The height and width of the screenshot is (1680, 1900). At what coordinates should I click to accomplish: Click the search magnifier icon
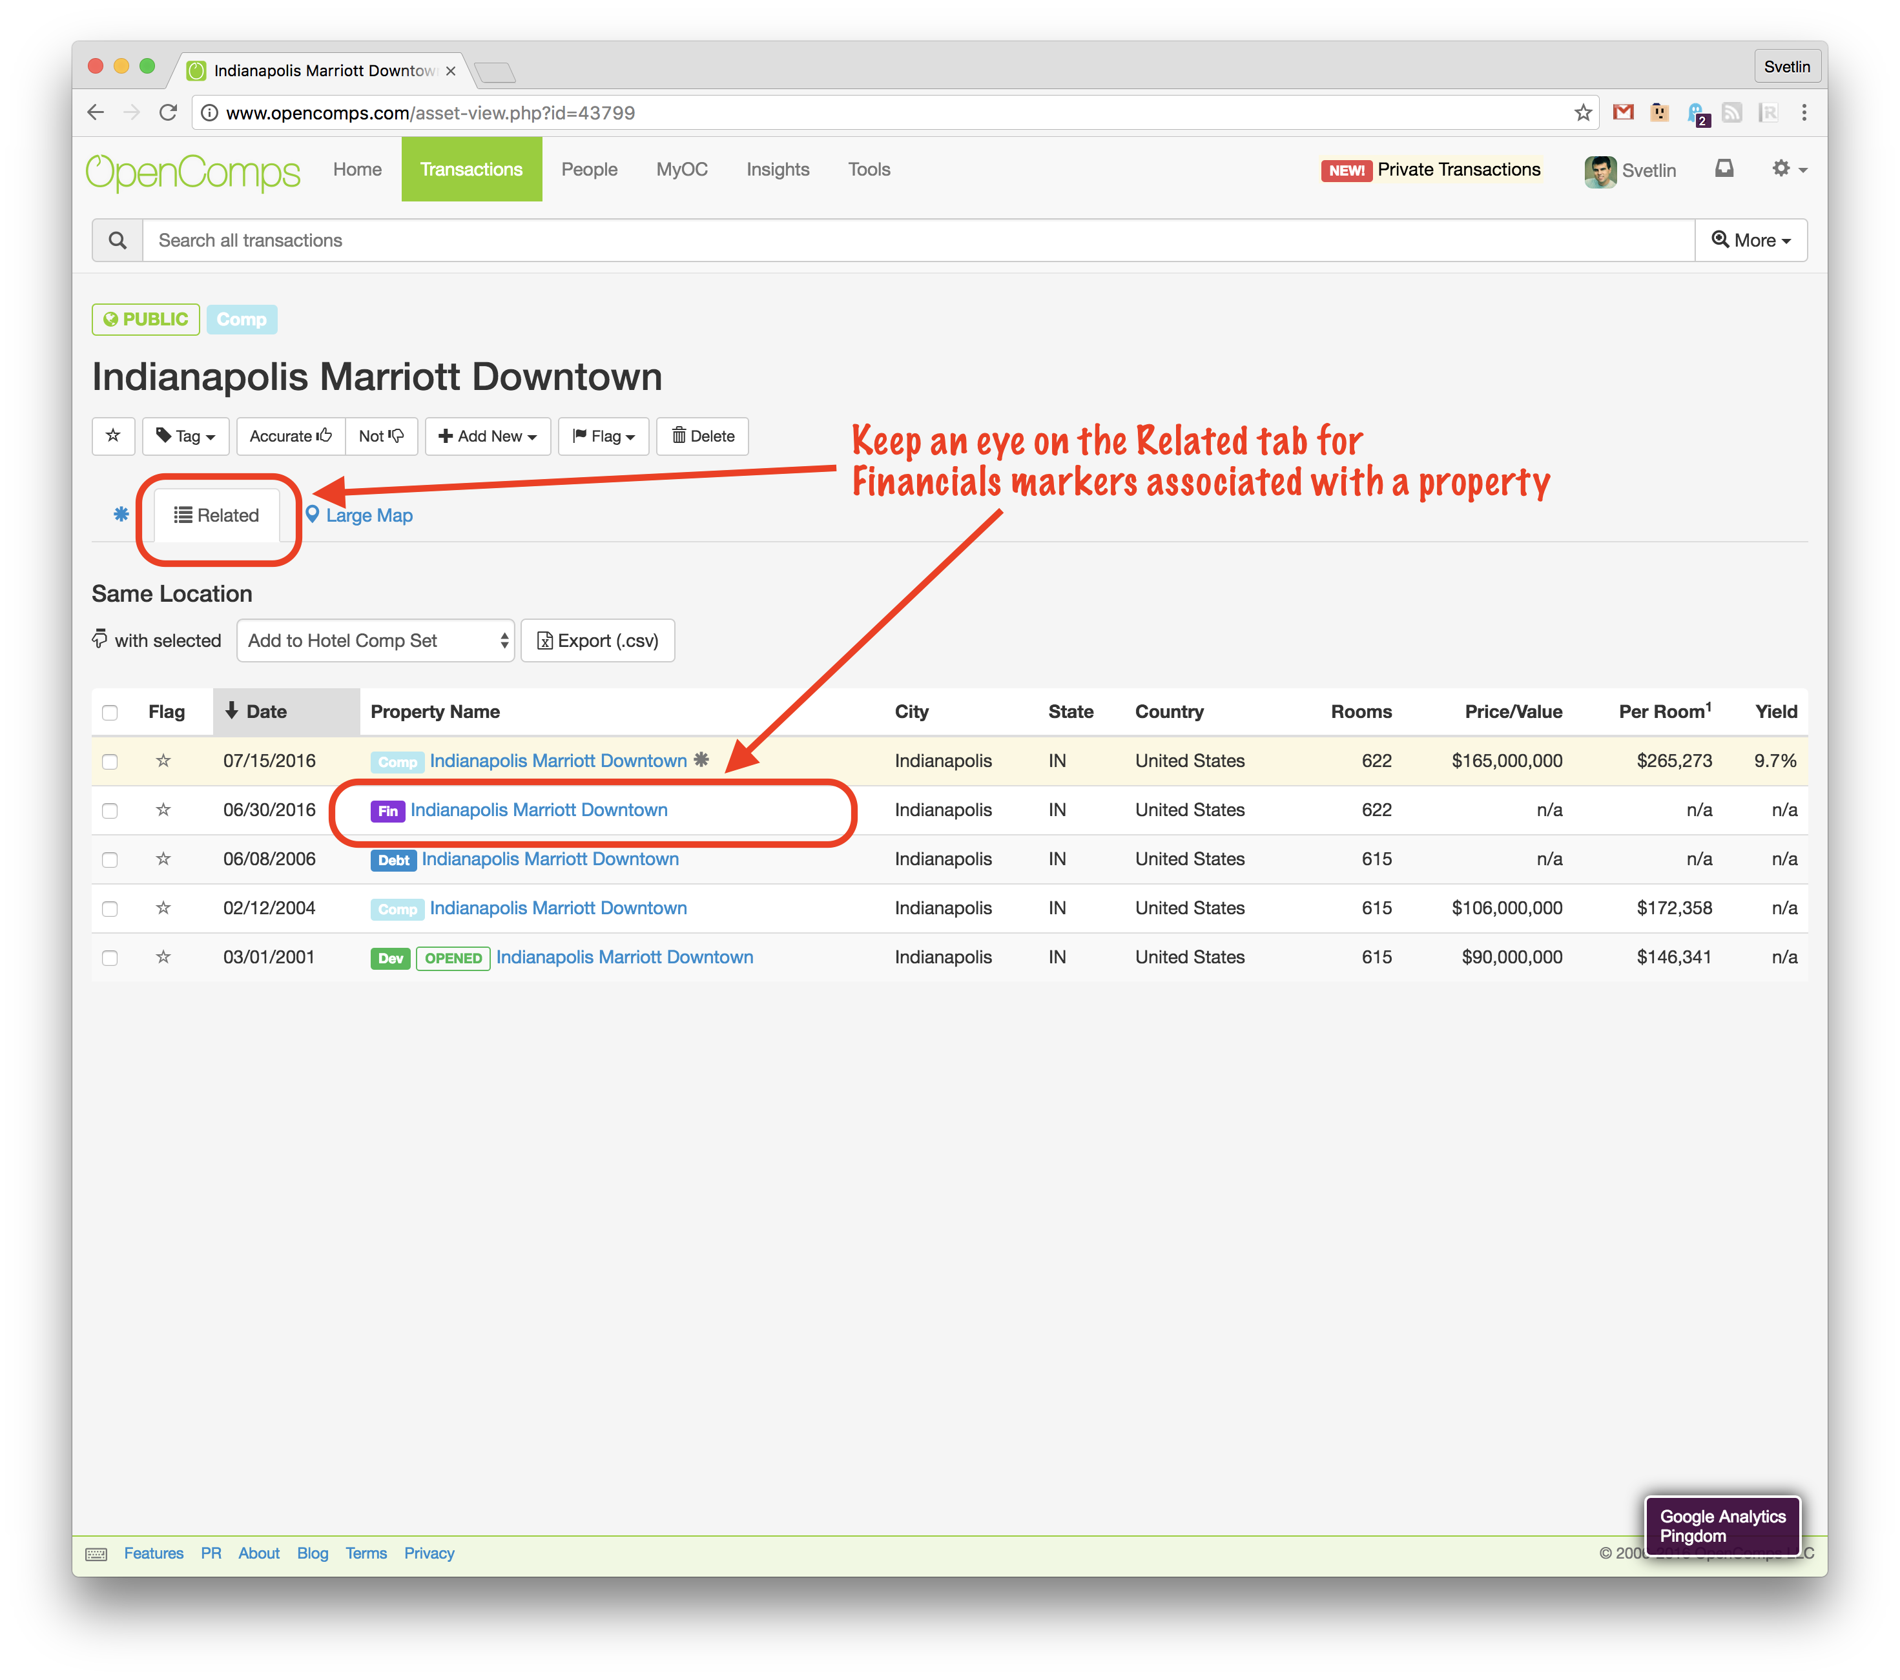click(117, 241)
